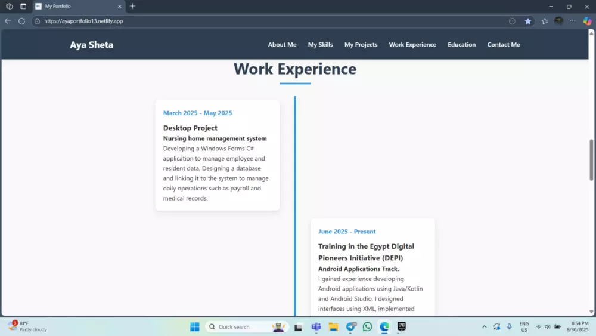Click Android Applications Track subtitle
Image resolution: width=596 pixels, height=336 pixels.
click(x=359, y=269)
